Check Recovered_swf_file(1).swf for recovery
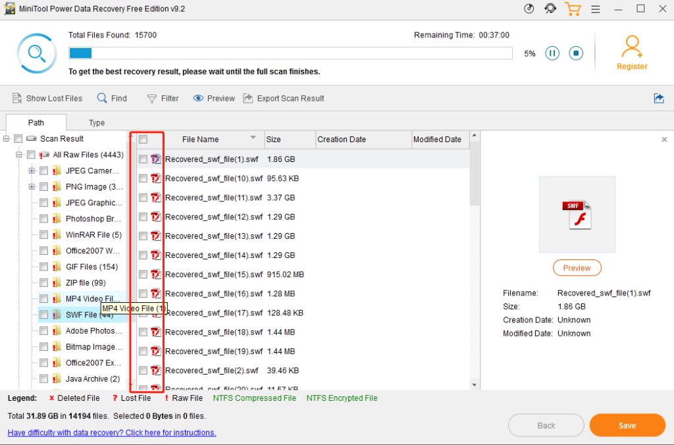 coord(142,159)
